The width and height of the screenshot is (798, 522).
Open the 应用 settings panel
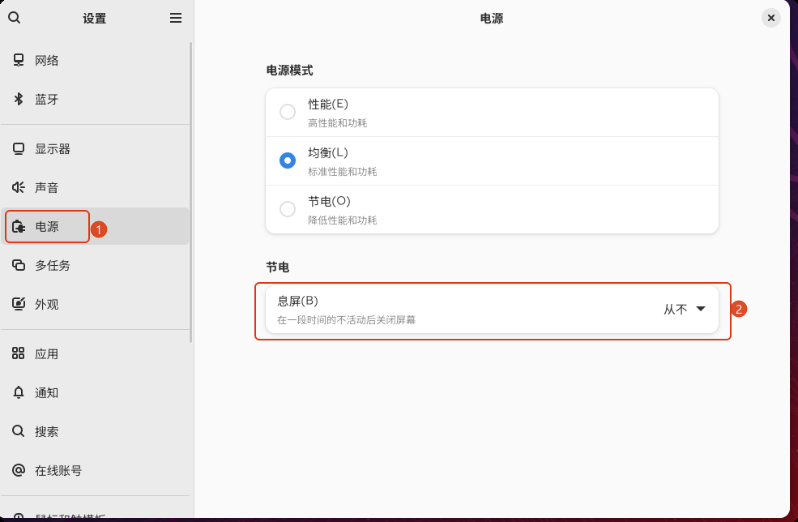click(x=95, y=353)
